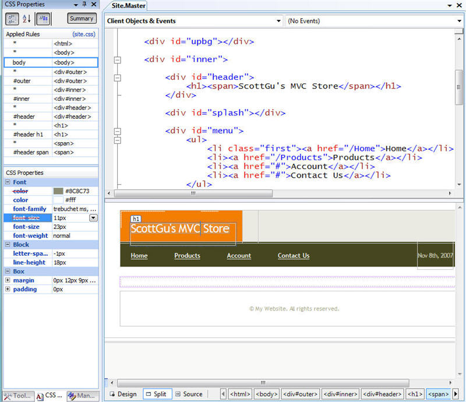466x402 pixels.
Task: Select the font-weight normal value
Action: 75,235
